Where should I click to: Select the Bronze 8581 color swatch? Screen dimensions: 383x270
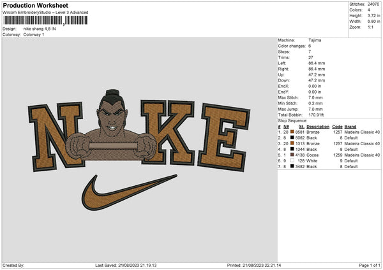292,132
